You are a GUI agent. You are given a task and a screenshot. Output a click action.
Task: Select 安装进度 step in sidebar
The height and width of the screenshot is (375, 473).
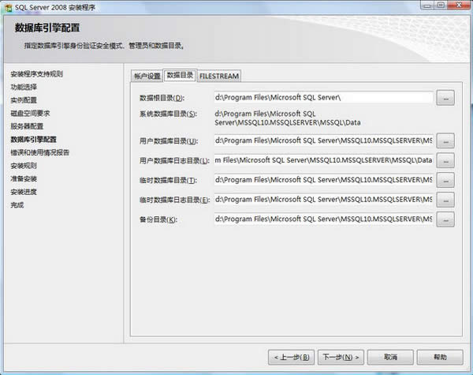tap(24, 192)
